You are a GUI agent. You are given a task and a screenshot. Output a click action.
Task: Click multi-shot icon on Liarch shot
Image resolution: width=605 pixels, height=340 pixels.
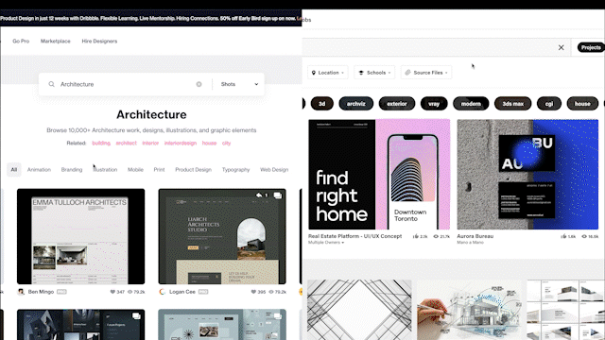tap(277, 195)
